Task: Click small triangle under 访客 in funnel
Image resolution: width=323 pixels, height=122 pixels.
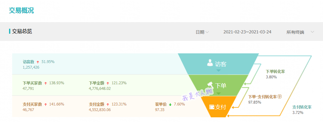Action: tap(219, 71)
